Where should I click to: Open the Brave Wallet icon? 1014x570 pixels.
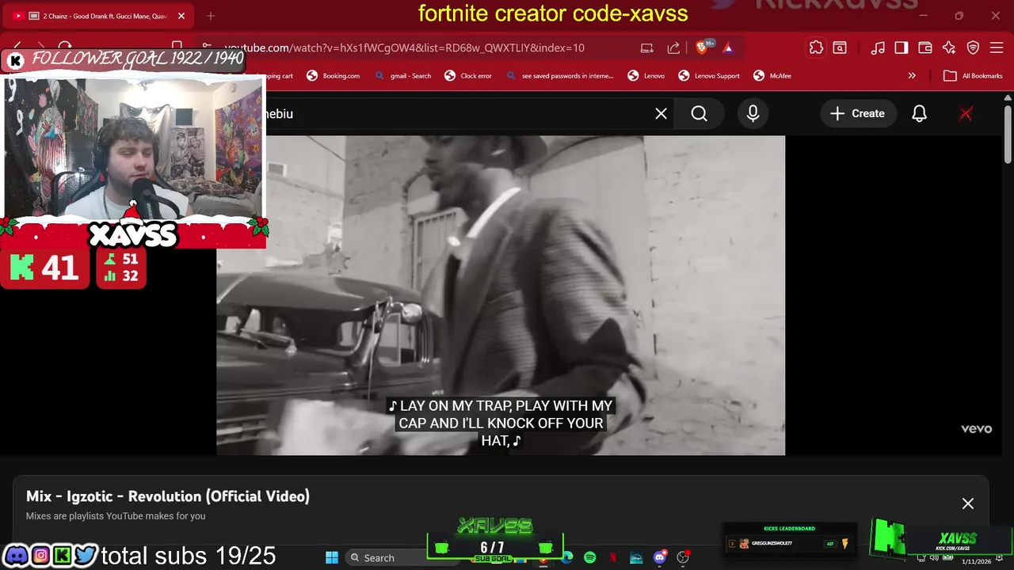[925, 47]
